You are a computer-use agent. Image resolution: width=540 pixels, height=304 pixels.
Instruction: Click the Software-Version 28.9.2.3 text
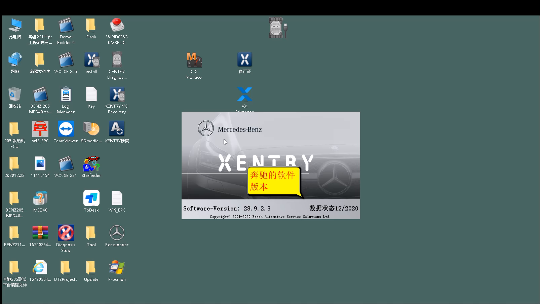tap(227, 208)
